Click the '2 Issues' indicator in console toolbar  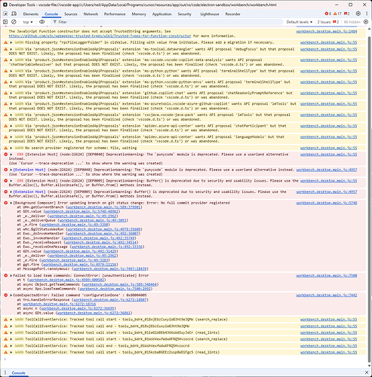click(328, 22)
